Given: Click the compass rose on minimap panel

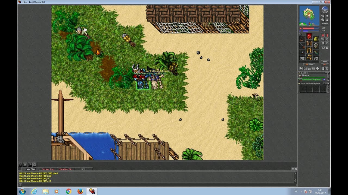Looking at the screenshot, I should pyautogui.click(x=325, y=9).
